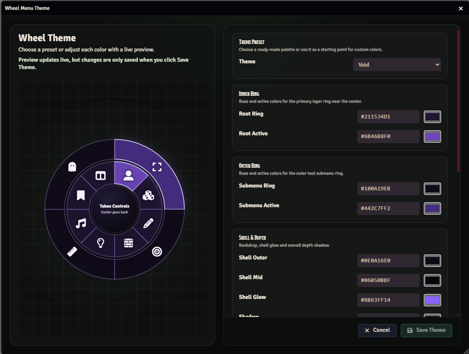Click the fullscreen brackets icon on wheel
The height and width of the screenshot is (354, 469).
coord(157,167)
